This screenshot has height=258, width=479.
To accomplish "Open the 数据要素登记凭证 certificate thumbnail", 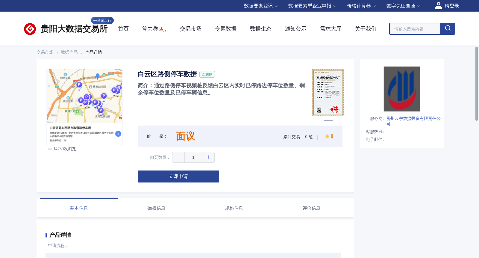I will (328, 93).
